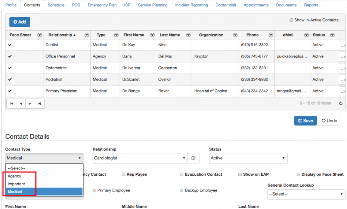Sort by Organization column header
This screenshot has height=209, width=347.
point(211,35)
